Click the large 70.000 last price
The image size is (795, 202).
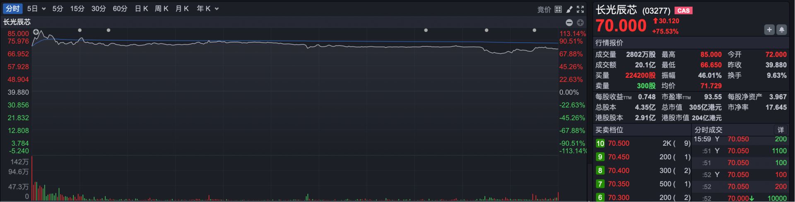621,26
